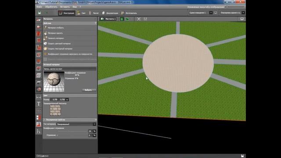This screenshot has width=281, height=158.
Task: Click the monitor icon at the viewport's right end
Action: tap(242, 19)
